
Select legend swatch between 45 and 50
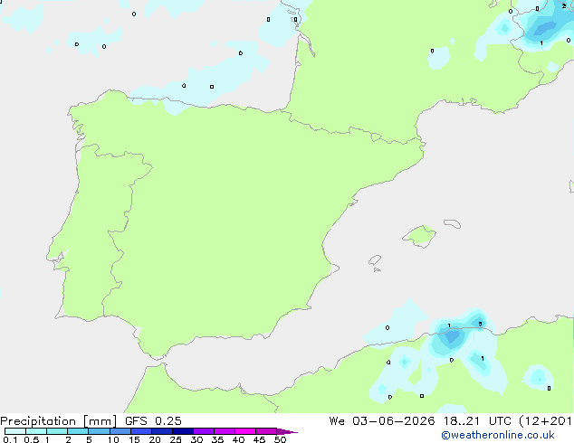tap(266, 431)
